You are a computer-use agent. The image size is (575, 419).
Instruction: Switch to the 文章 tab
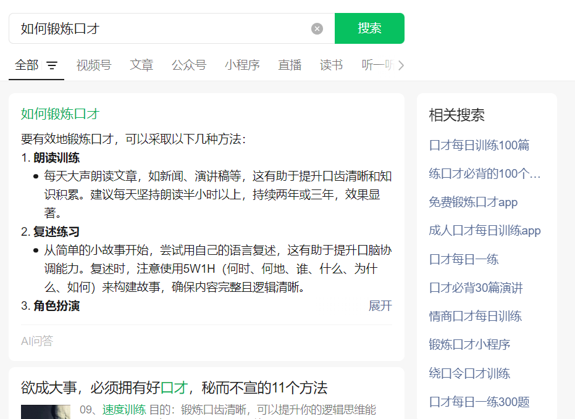(x=141, y=65)
